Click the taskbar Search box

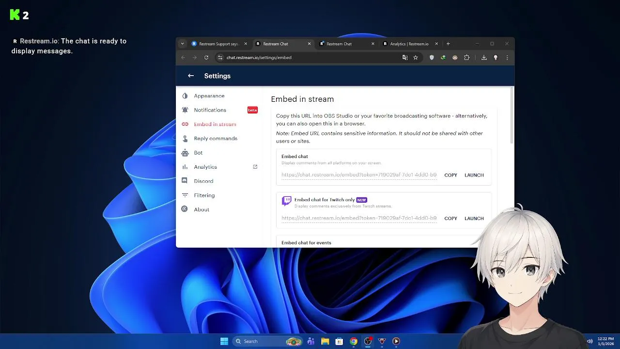(x=267, y=341)
